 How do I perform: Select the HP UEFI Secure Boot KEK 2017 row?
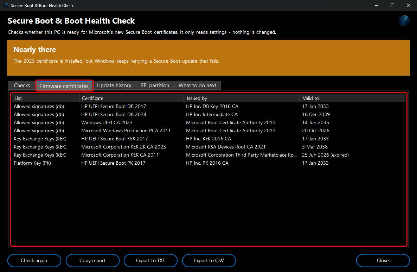[208, 139]
